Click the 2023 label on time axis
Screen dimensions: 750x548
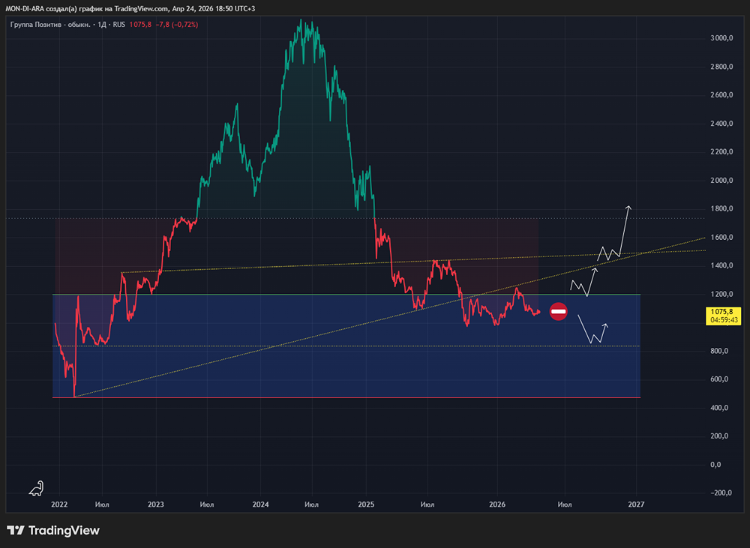click(156, 505)
